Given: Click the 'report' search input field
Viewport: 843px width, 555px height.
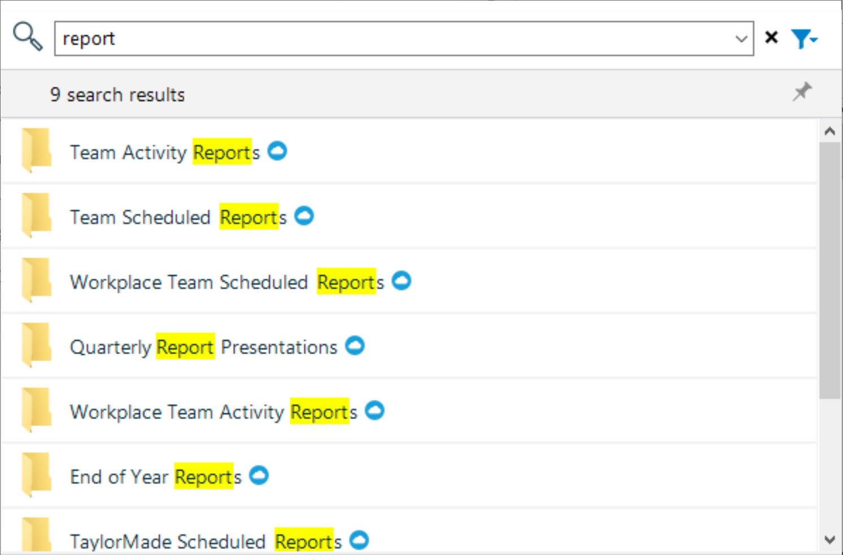Looking at the screenshot, I should click(395, 39).
